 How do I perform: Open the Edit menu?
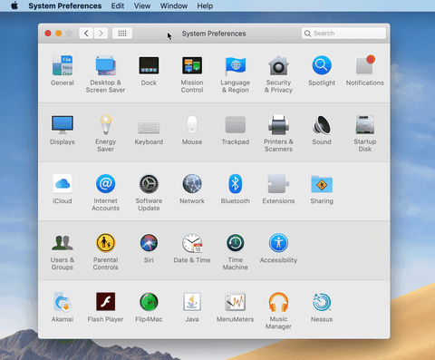tap(118, 5)
